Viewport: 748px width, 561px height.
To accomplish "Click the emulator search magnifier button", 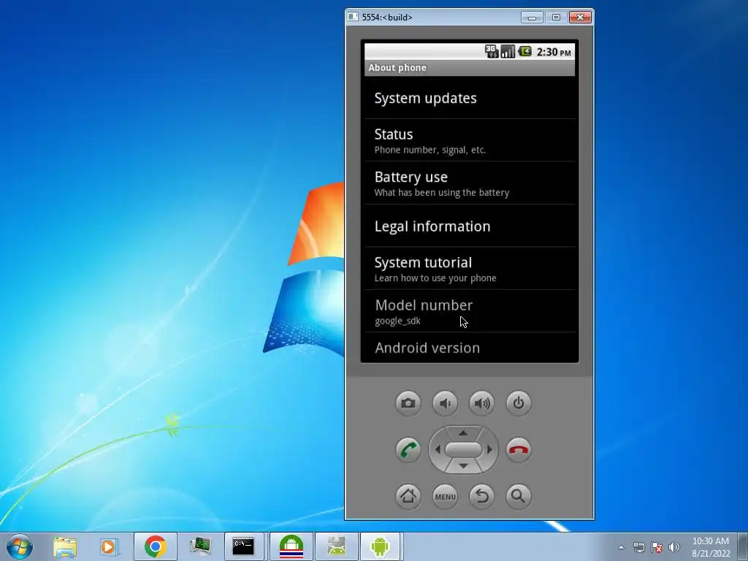I will [519, 496].
